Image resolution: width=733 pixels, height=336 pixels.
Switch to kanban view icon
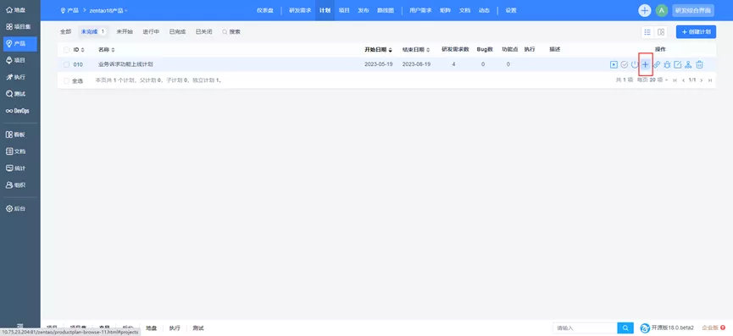point(661,32)
